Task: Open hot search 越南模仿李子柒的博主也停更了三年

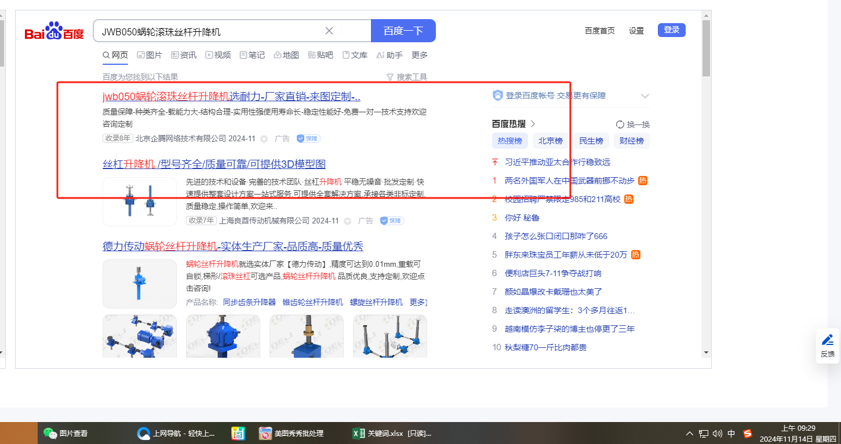Action: click(570, 329)
